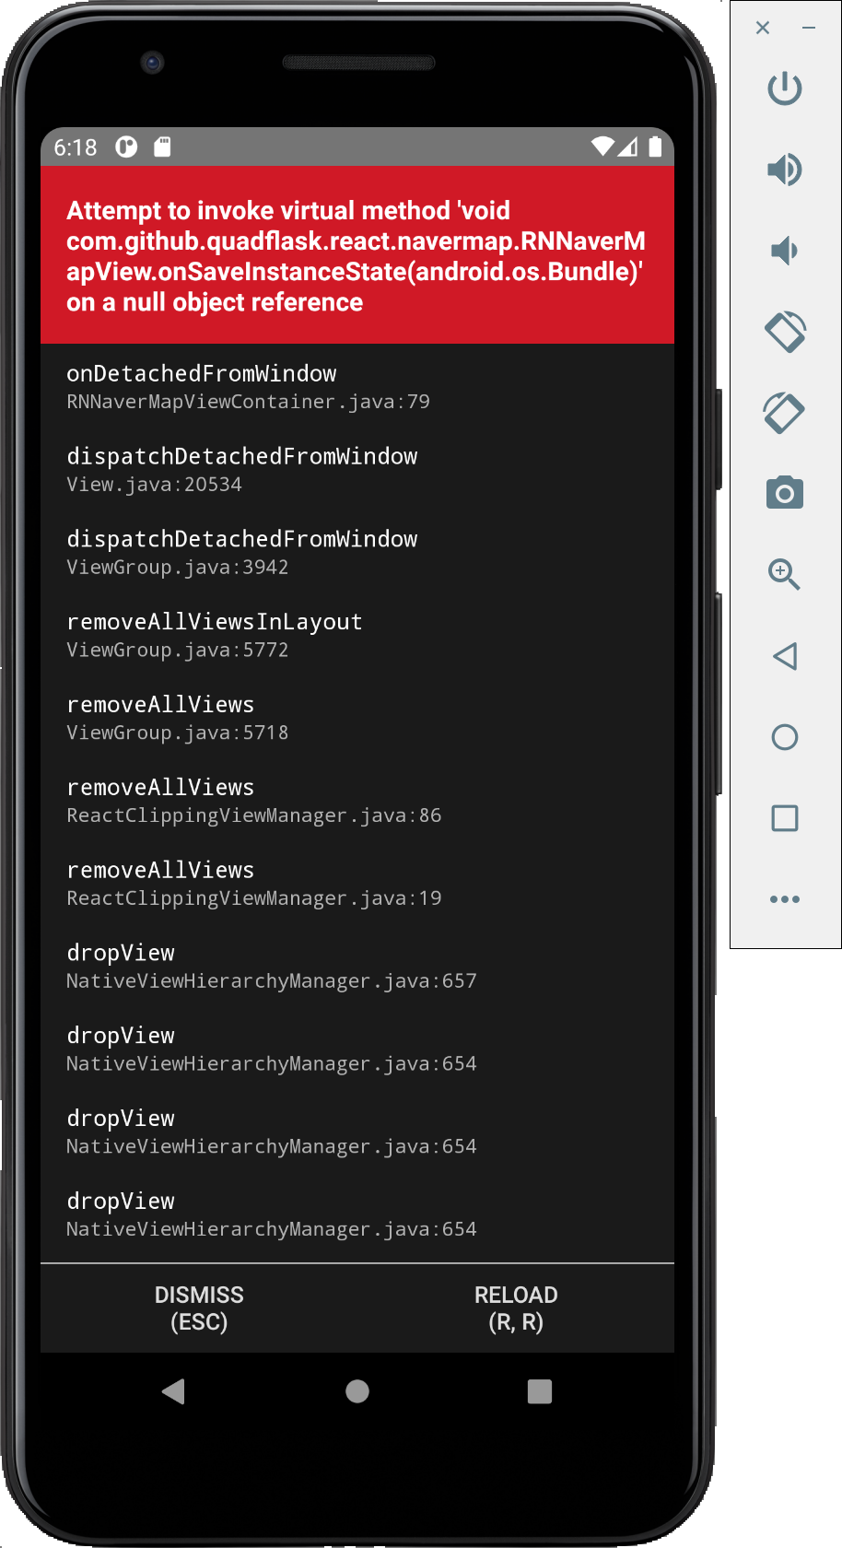Raise volume using the volume up icon

tap(784, 170)
